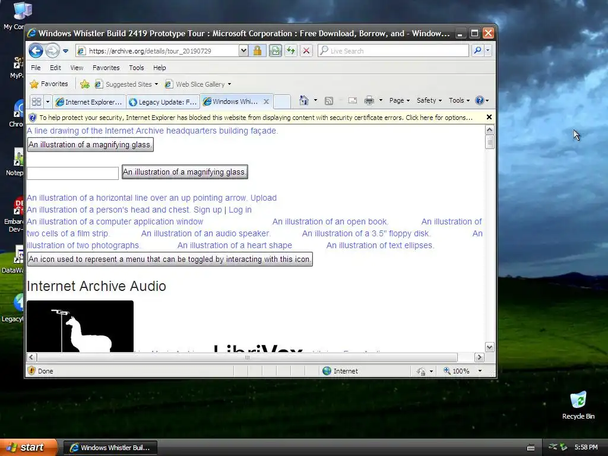Go back with the Back arrow button
The image size is (608, 456).
(x=36, y=50)
